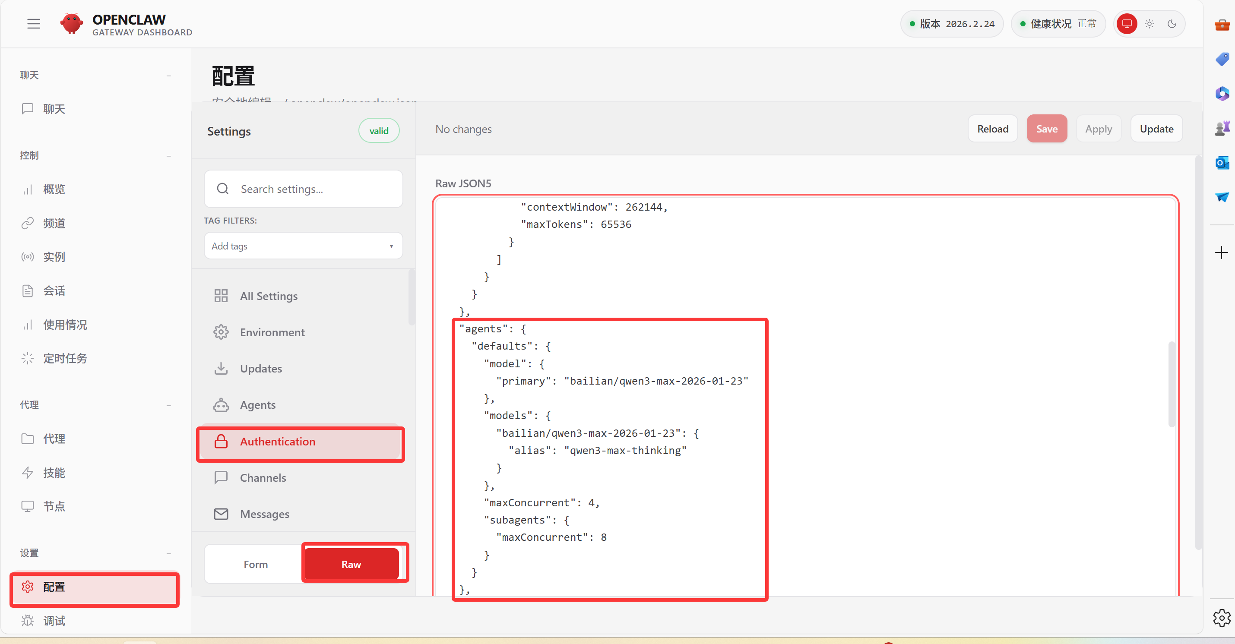Viewport: 1235px width, 644px height.
Task: Select the system theme monitor toggle
Action: [x=1127, y=23]
